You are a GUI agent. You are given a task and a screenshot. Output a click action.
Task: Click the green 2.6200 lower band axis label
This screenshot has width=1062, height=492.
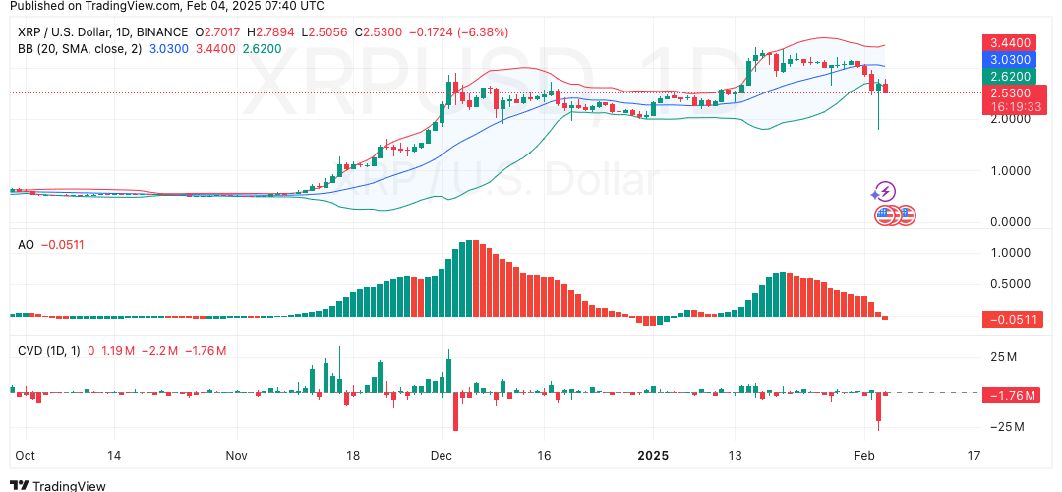(1011, 77)
